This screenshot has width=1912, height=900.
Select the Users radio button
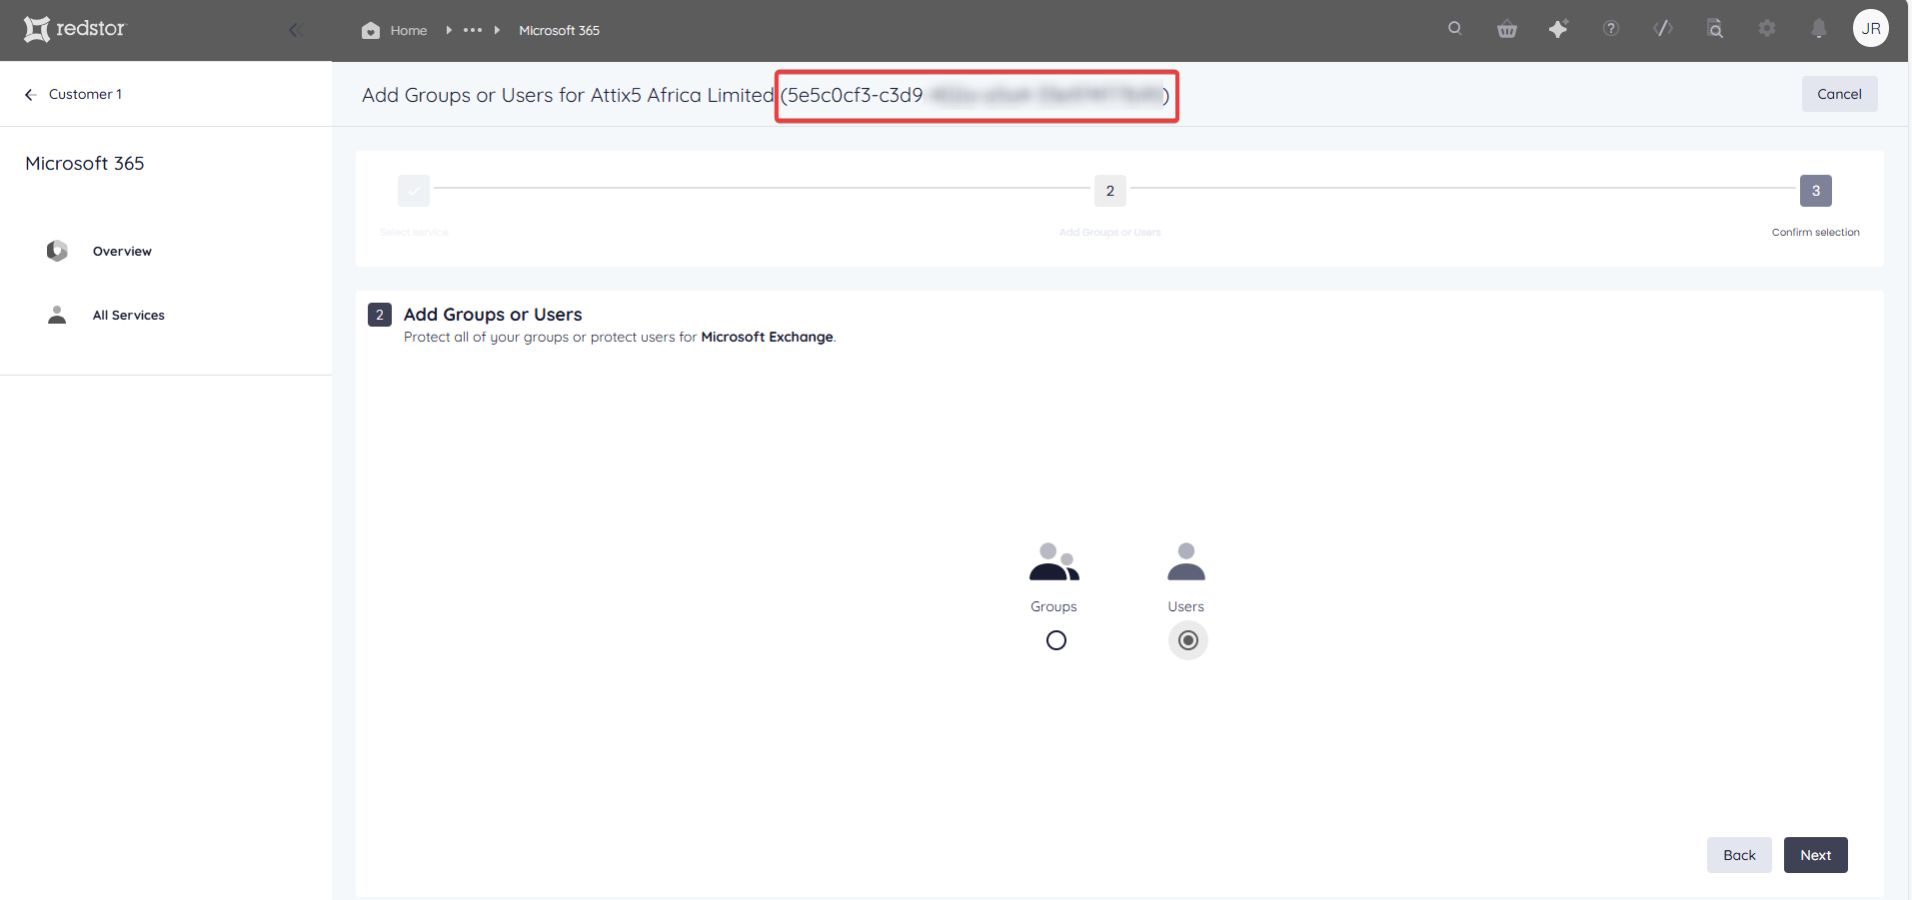(1187, 640)
